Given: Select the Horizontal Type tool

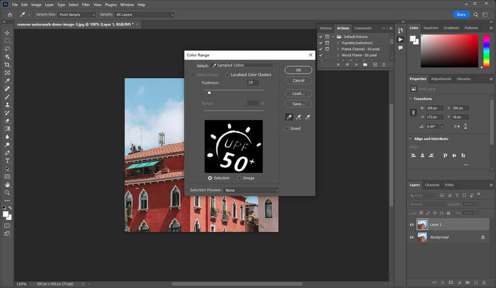Looking at the screenshot, I should (x=7, y=160).
